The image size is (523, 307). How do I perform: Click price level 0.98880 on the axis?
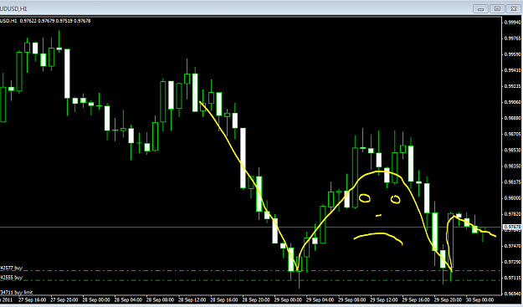coord(513,118)
